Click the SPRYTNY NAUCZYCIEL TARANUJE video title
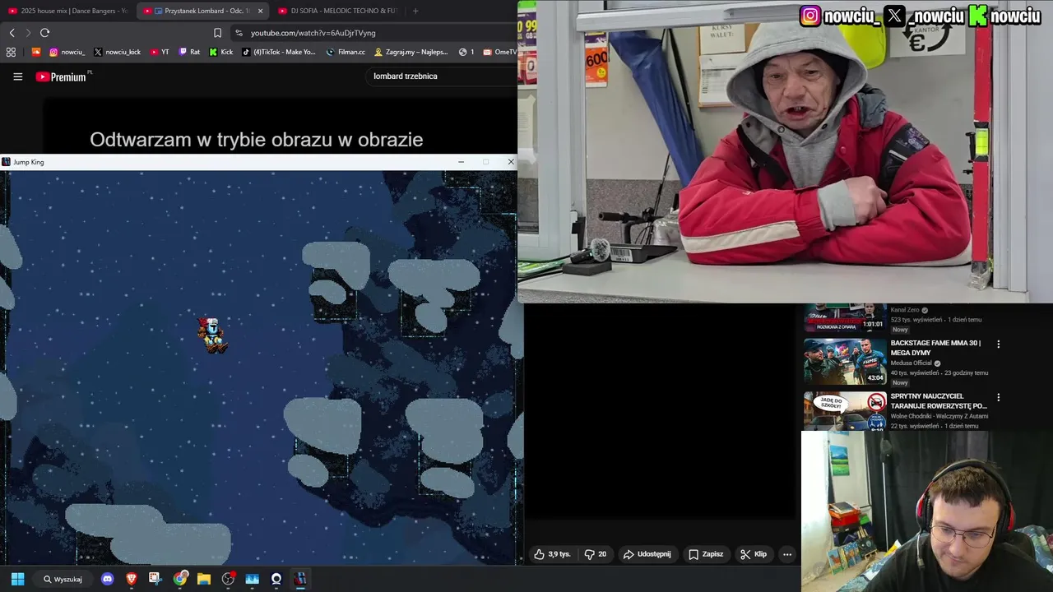Image resolution: width=1053 pixels, height=592 pixels. pyautogui.click(x=939, y=401)
